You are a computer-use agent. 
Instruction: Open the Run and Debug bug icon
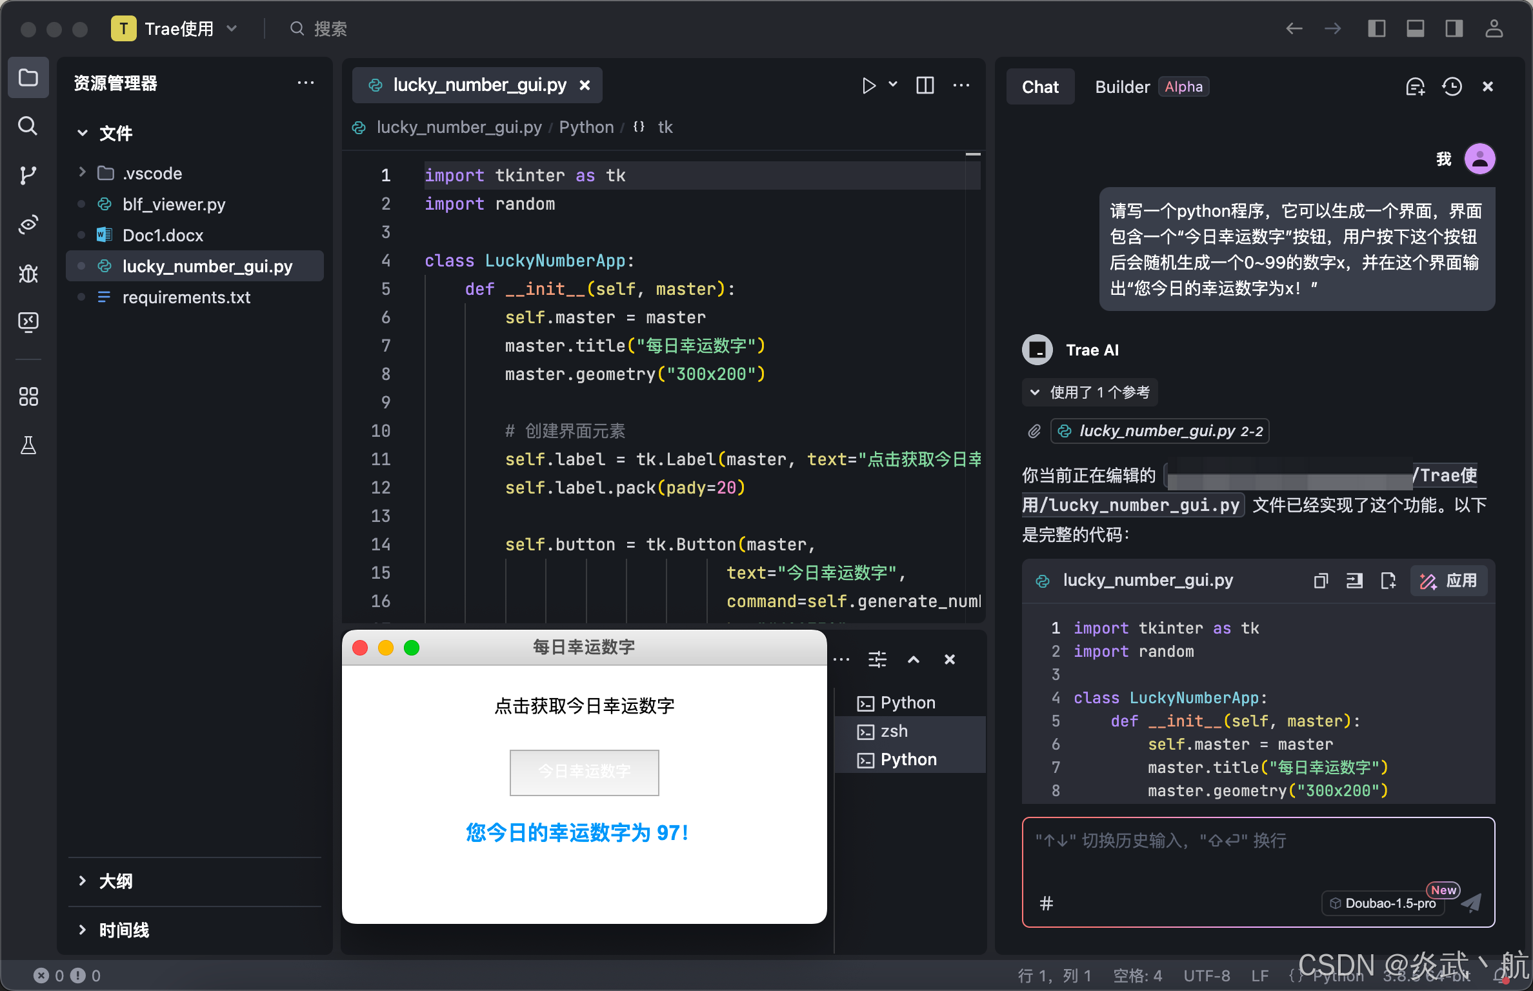click(28, 274)
